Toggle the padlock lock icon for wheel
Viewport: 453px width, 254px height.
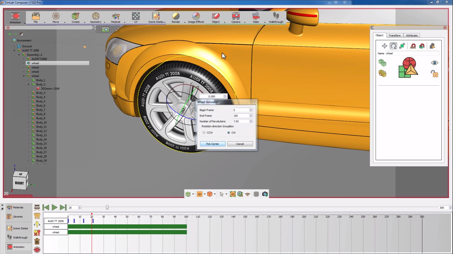click(434, 73)
